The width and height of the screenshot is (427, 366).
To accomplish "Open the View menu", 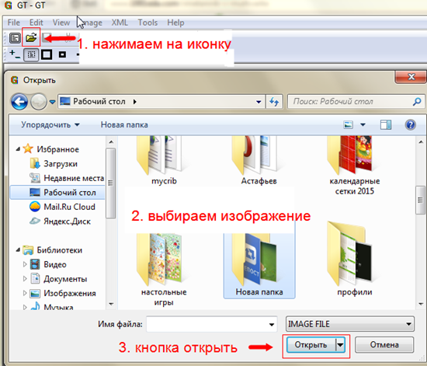I will point(61,23).
